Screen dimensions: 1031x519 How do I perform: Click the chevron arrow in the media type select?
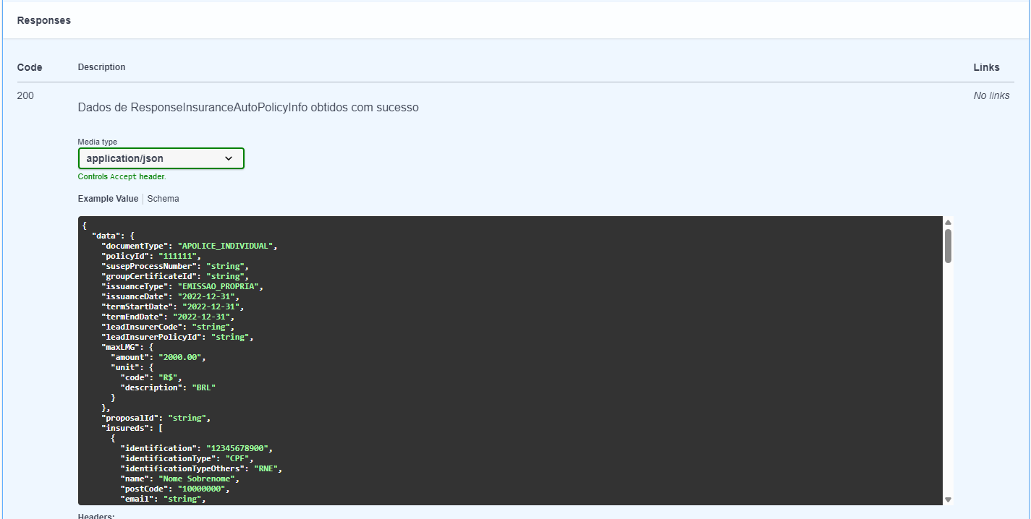point(229,158)
